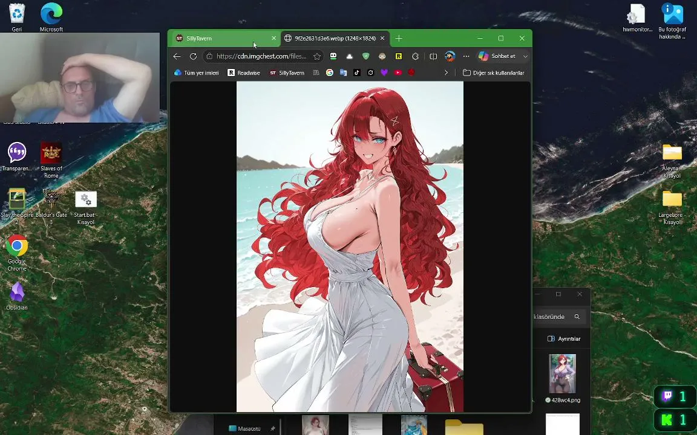Open Microsoft Edge desktop shortcut
The width and height of the screenshot is (697, 435).
[51, 18]
